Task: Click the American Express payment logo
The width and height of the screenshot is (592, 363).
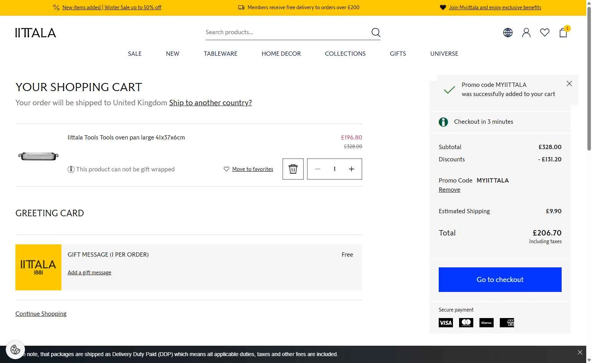Action: [507, 323]
